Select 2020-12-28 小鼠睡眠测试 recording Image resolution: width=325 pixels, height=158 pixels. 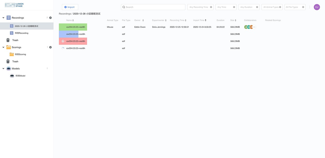click(x=27, y=26)
